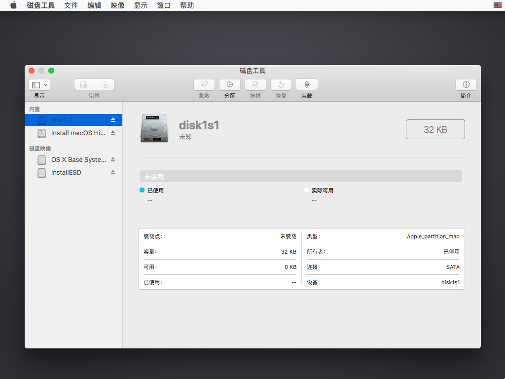Click the 分区 partition icon
The width and height of the screenshot is (505, 379).
230,85
